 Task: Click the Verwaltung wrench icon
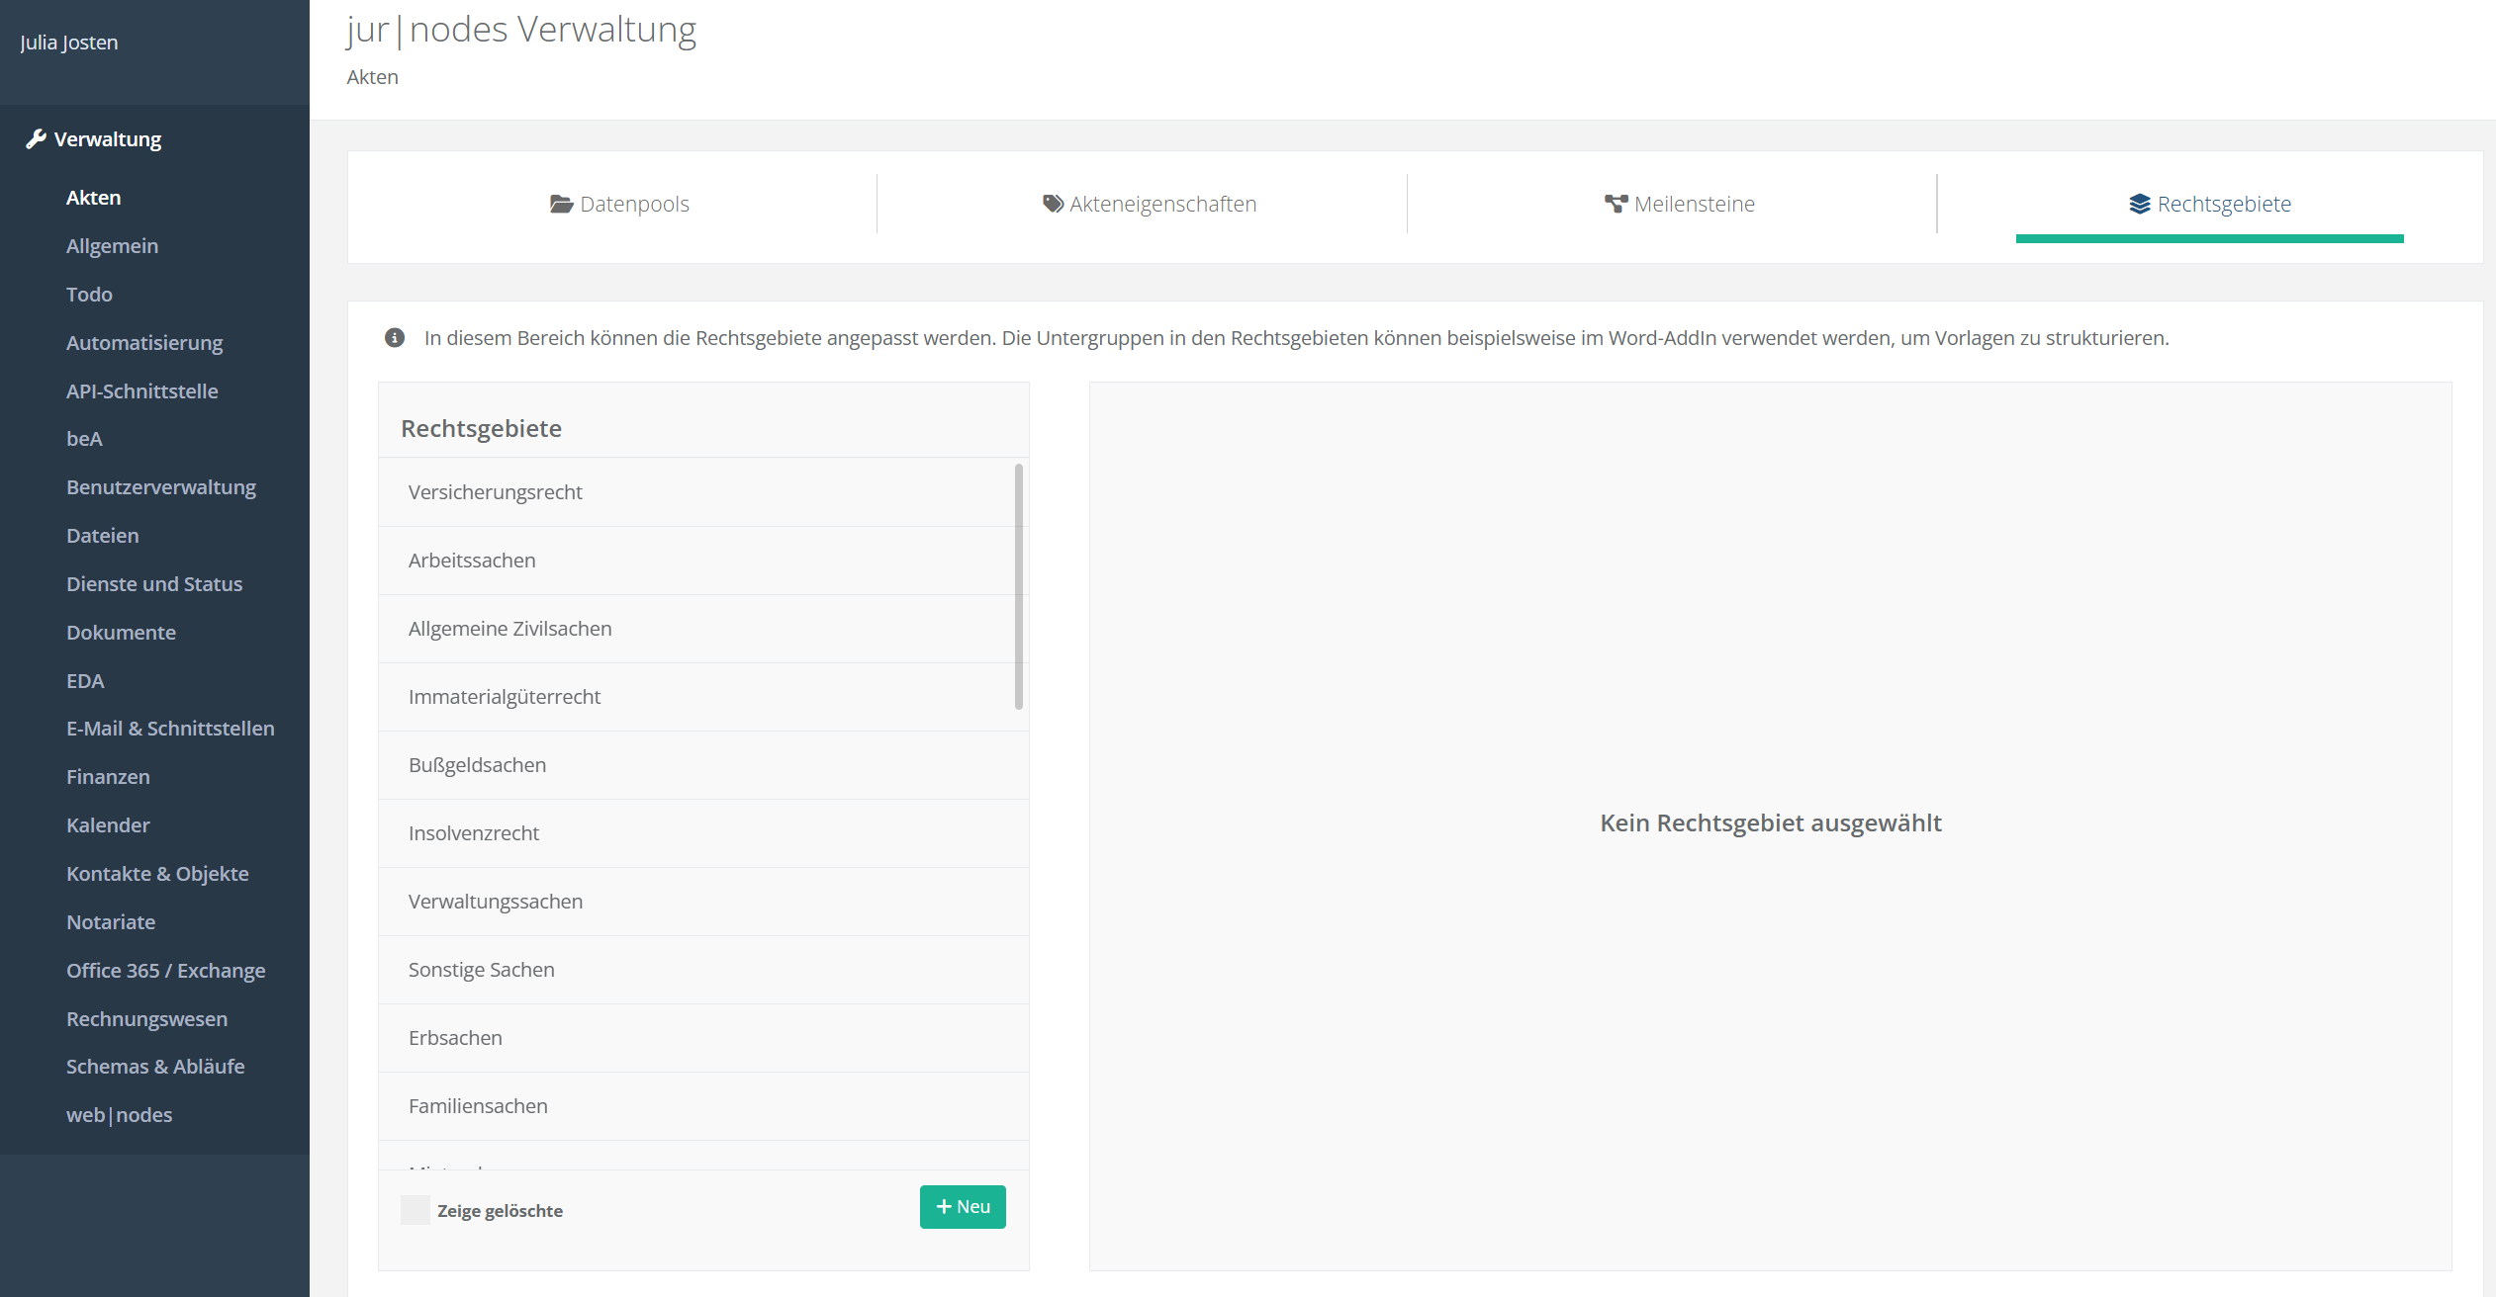tap(37, 138)
